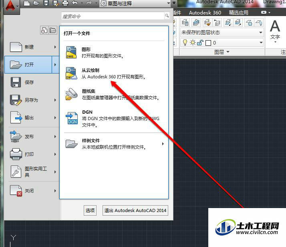Click the Layer Freeze snowflake icon
Viewport: 286px width, 247px height.
[x=249, y=22]
